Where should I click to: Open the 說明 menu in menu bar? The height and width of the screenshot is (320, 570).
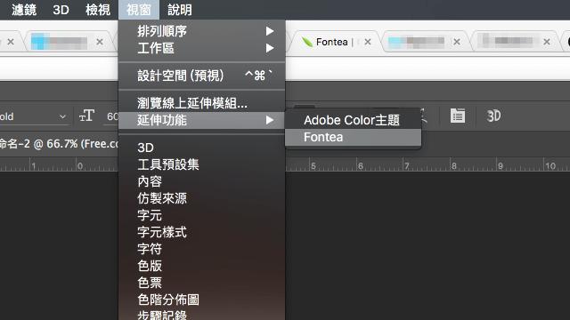tap(180, 10)
